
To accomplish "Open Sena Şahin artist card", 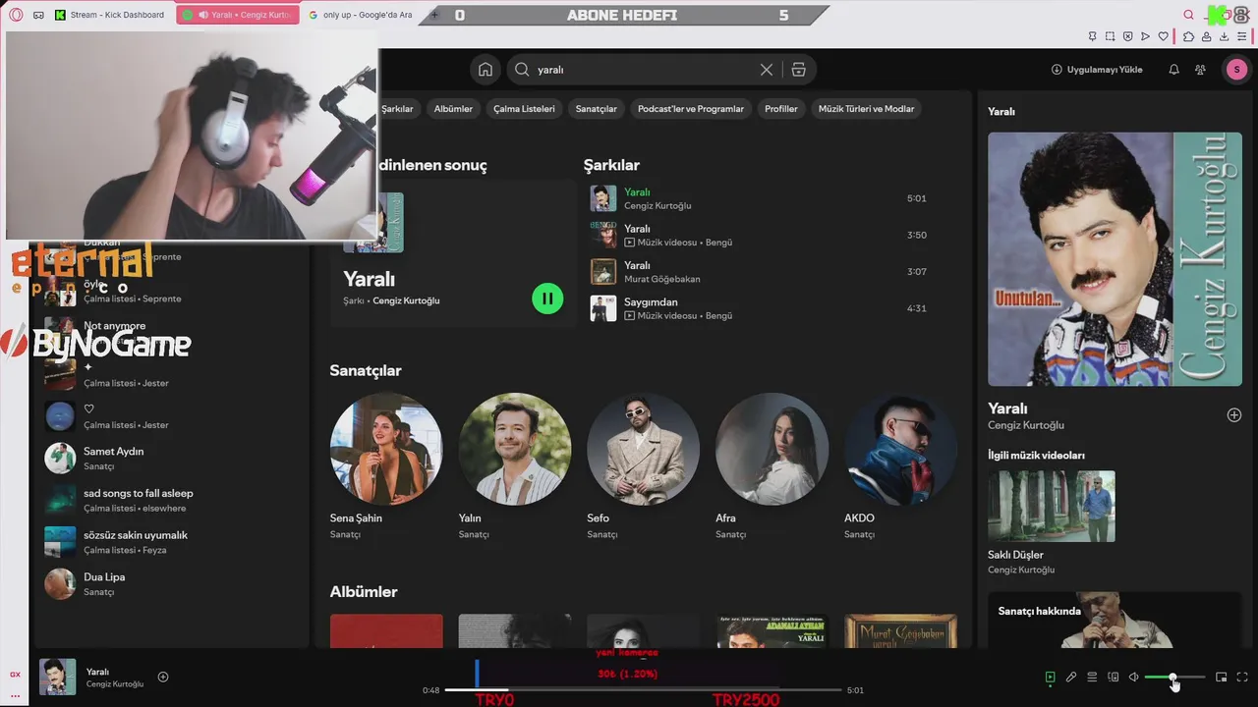I will [386, 467].
